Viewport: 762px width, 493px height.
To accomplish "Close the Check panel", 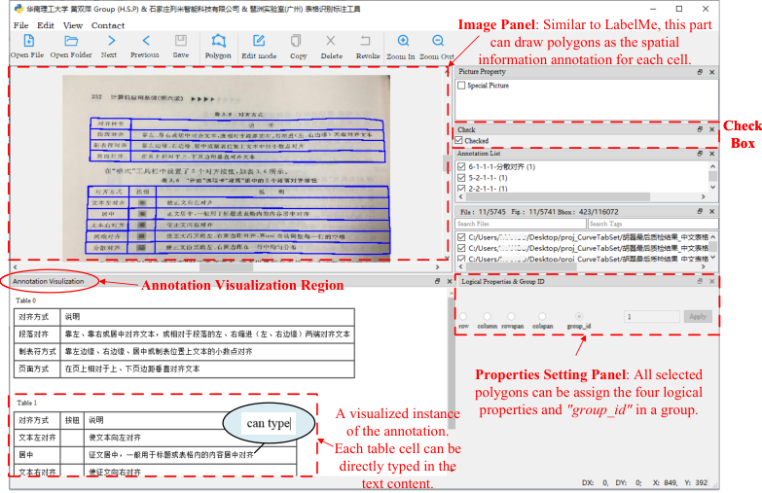I will click(712, 129).
